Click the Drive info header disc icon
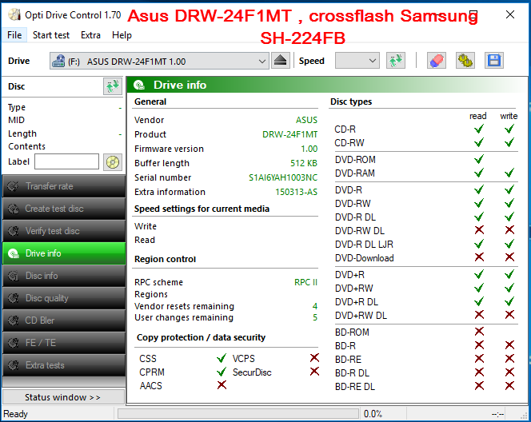Viewport: 531px width, 422px height. pyautogui.click(x=139, y=85)
